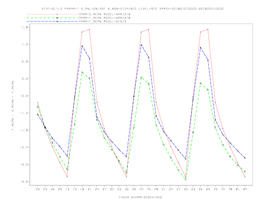This screenshot has width=267, height=206.
Task: Click x-axis forecast hour label 72
Action: coord(215,189)
